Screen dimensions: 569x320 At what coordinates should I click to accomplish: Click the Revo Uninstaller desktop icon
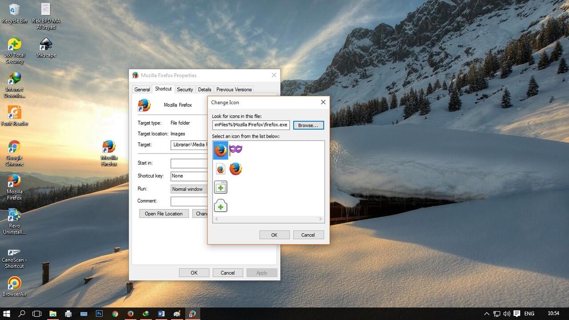[x=14, y=221]
